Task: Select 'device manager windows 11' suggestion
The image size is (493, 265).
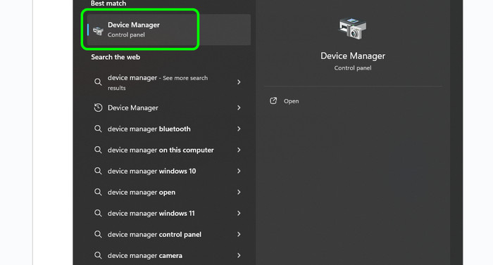Action: pos(169,213)
